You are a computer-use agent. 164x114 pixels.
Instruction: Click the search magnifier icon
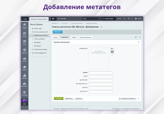tap(99, 19)
